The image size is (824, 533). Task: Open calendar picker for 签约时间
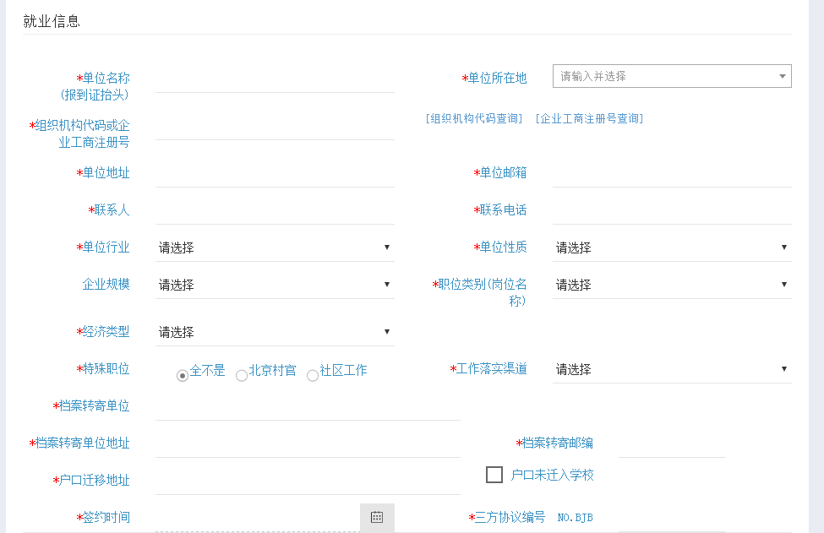tap(377, 517)
